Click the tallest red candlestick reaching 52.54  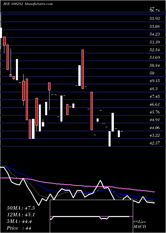(83, 69)
